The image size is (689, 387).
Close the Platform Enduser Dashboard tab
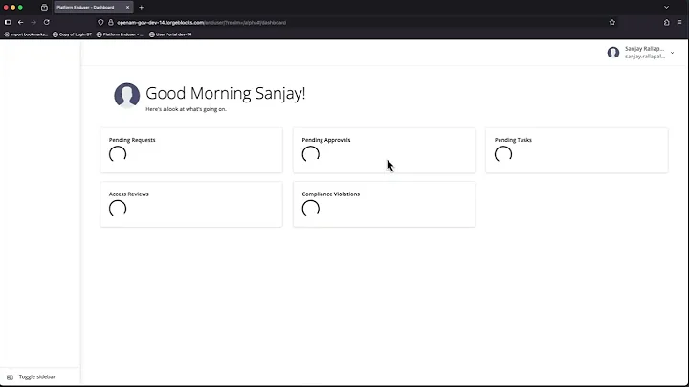pyautogui.click(x=127, y=7)
